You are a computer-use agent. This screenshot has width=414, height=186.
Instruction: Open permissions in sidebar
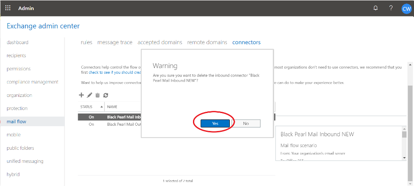click(x=18, y=69)
